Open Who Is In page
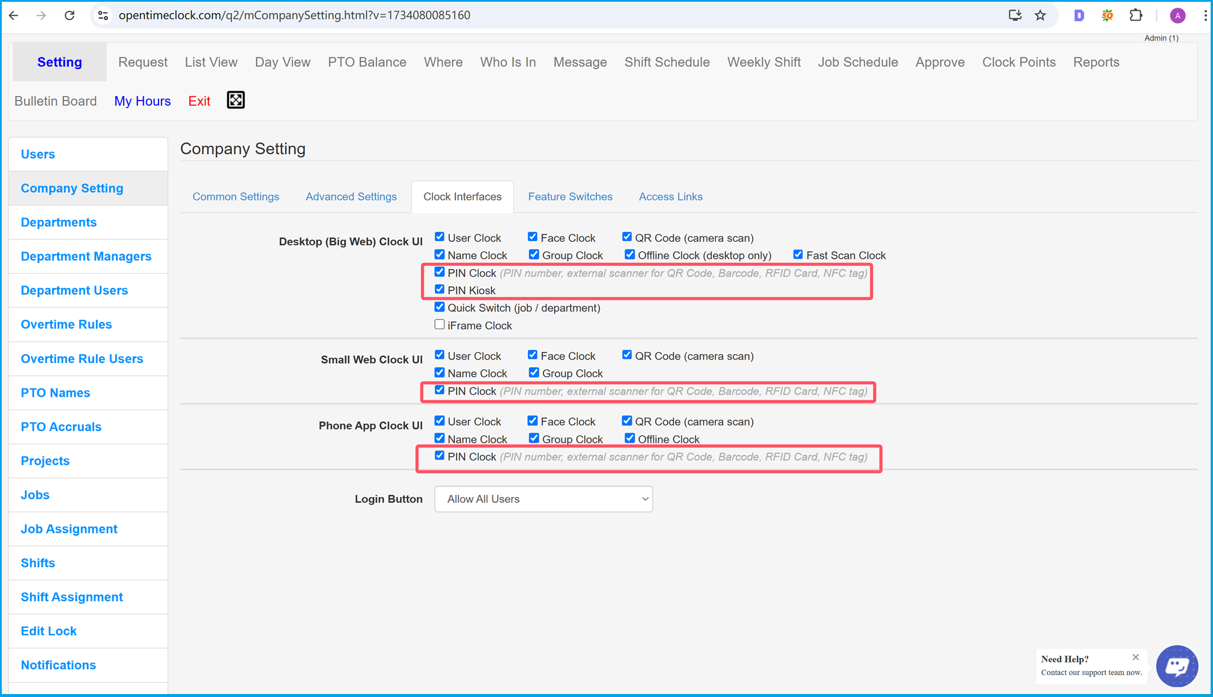Screen dimensions: 1213x697 click(x=508, y=62)
